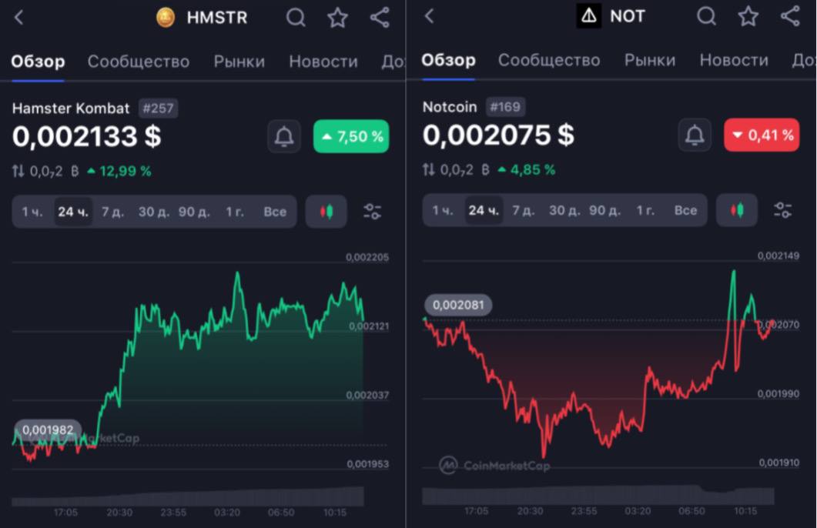Tap the green 7,50 % change badge

(x=351, y=136)
